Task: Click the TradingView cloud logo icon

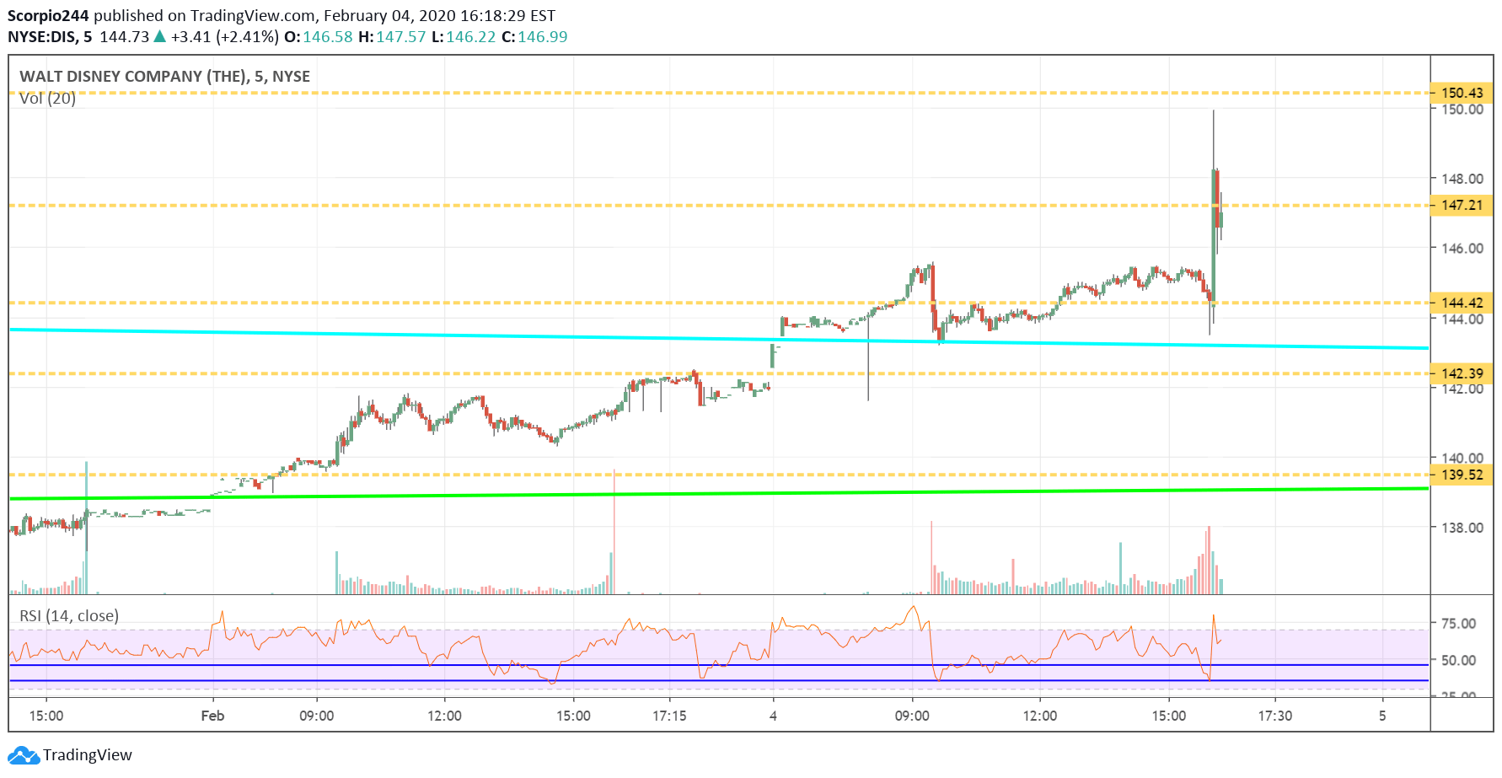Action: click(x=24, y=755)
